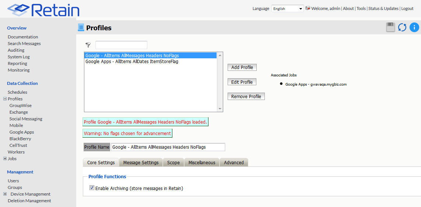This screenshot has height=207, width=421.
Task: Open Deletion Management in the sidebar
Action: point(29,201)
